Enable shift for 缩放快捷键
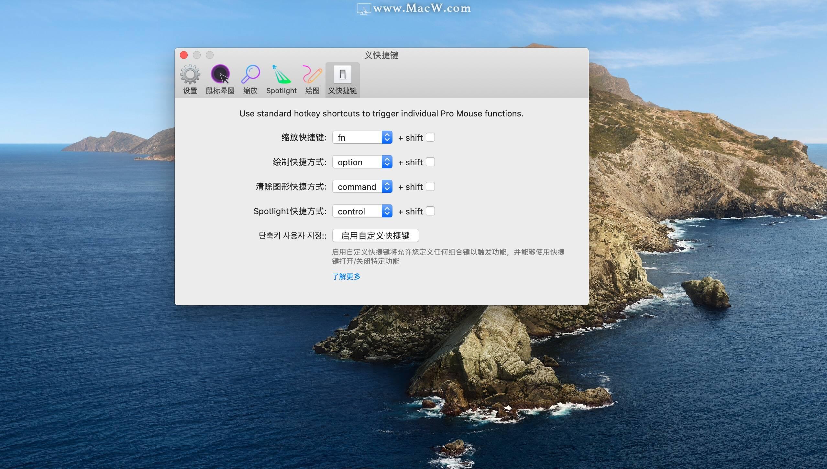This screenshot has width=827, height=469. tap(430, 137)
